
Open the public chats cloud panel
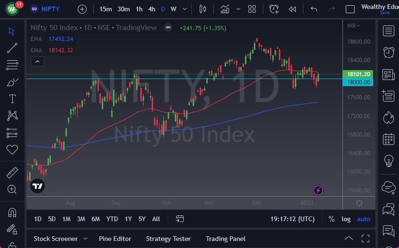(389, 187)
